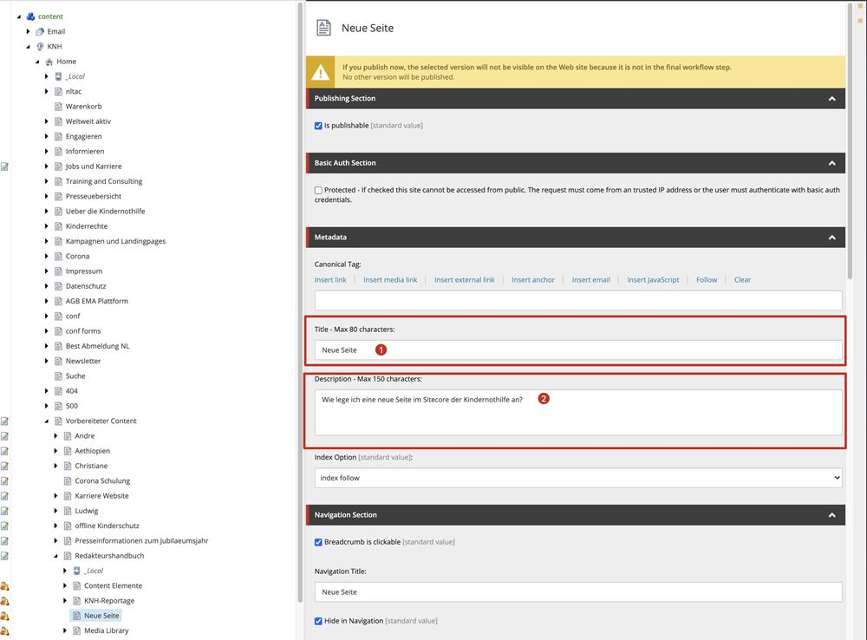Collapse the Metadata section
Image resolution: width=867 pixels, height=640 pixels.
[x=831, y=237]
